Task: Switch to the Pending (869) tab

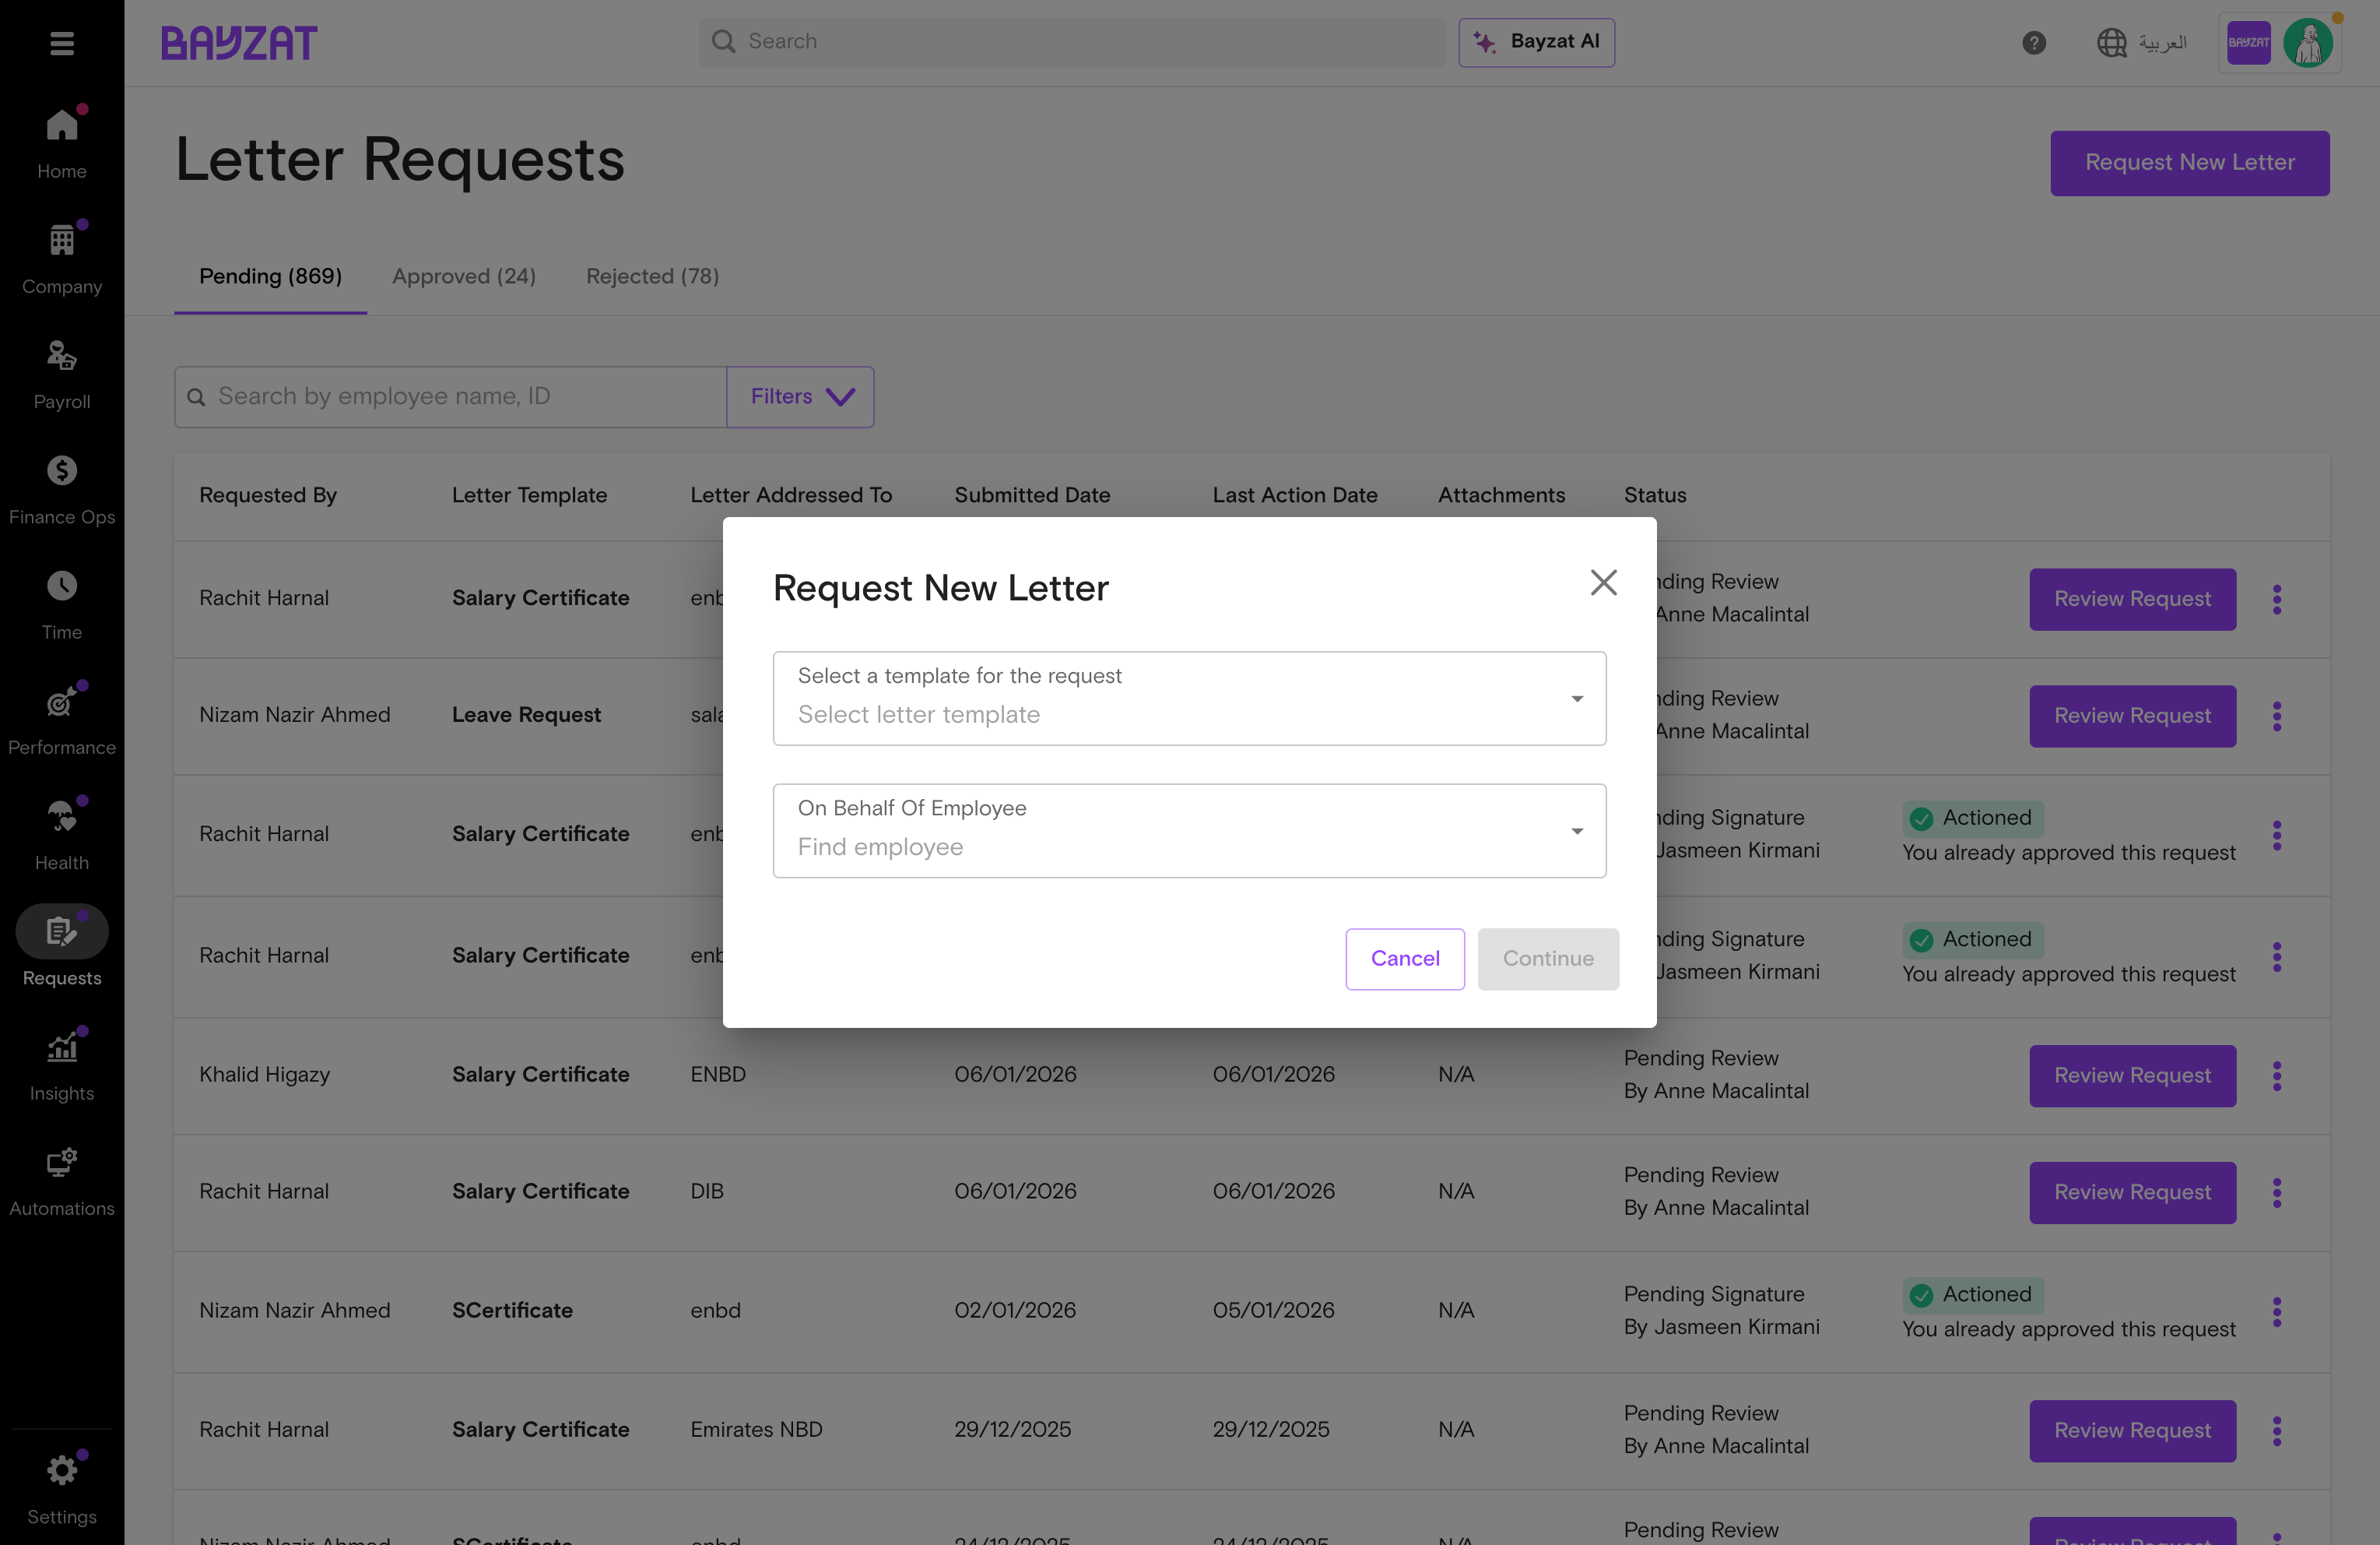Action: 270,276
